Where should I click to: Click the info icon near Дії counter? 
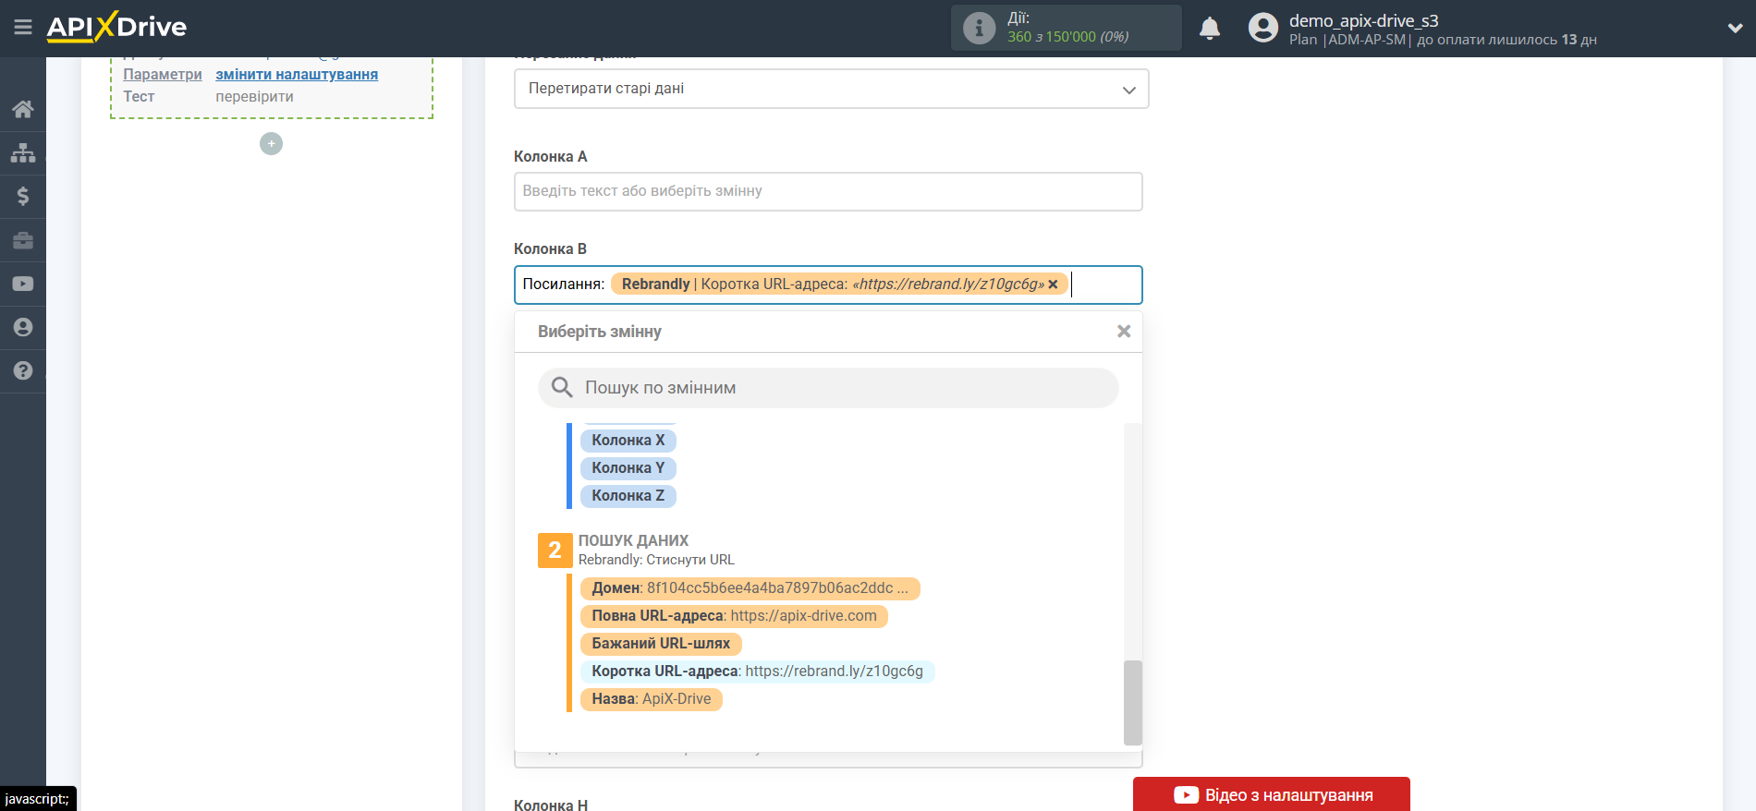click(x=979, y=28)
